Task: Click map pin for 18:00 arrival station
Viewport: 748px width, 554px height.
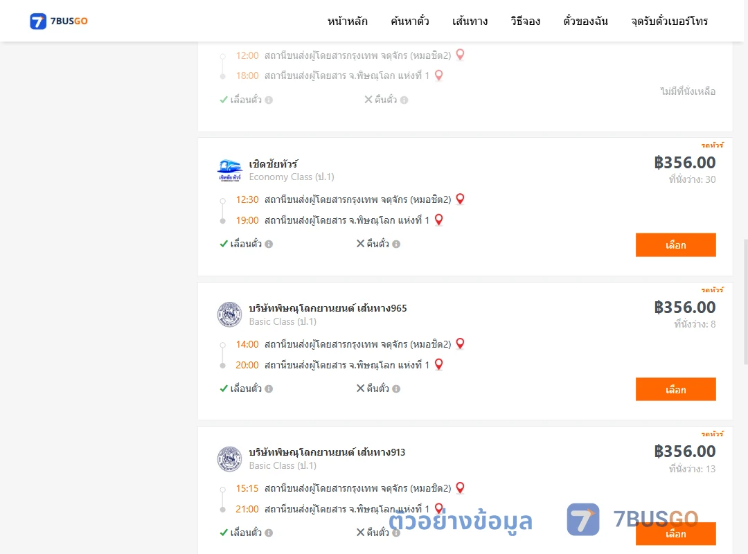Action: [439, 75]
